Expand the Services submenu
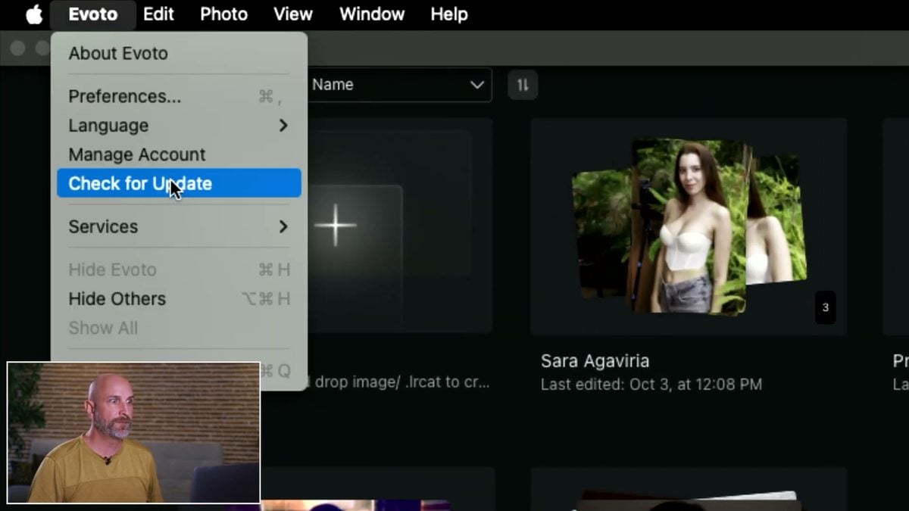909x511 pixels. pos(179,226)
